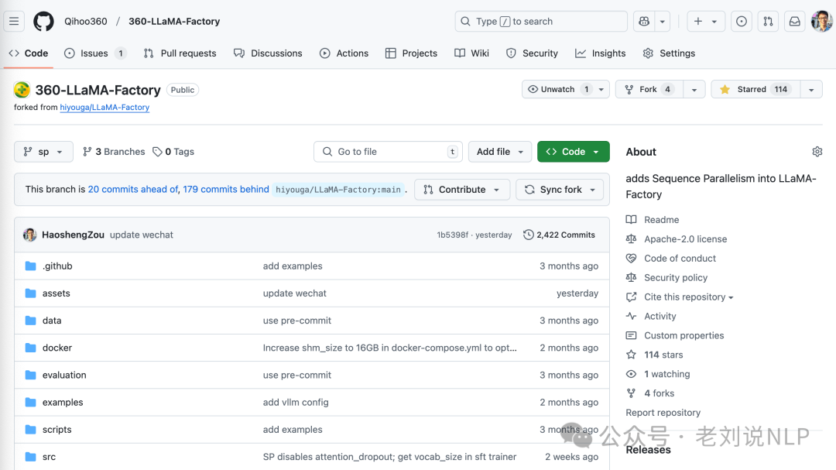Expand the sp branch selector dropdown
The image size is (836, 470).
pyautogui.click(x=43, y=152)
